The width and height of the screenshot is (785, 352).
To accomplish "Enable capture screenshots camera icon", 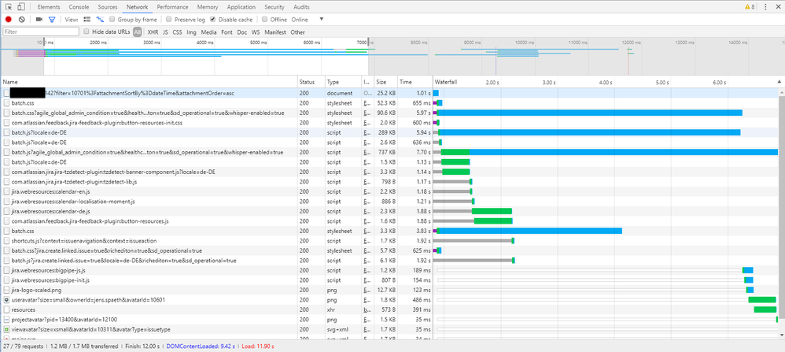I will [39, 20].
